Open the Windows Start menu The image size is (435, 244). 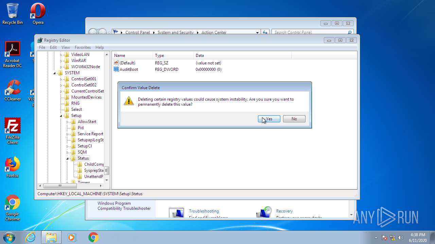click(x=9, y=237)
